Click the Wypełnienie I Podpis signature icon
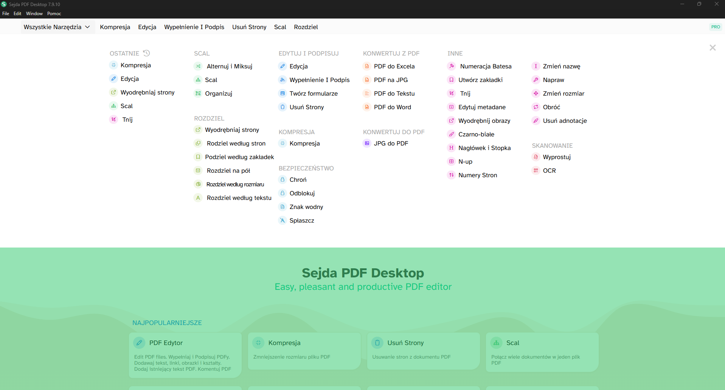Screen dimensions: 725x390 pyautogui.click(x=283, y=80)
